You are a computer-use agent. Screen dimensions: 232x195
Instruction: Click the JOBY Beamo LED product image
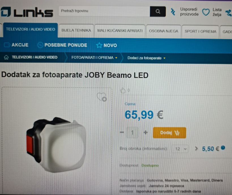(x=56, y=145)
